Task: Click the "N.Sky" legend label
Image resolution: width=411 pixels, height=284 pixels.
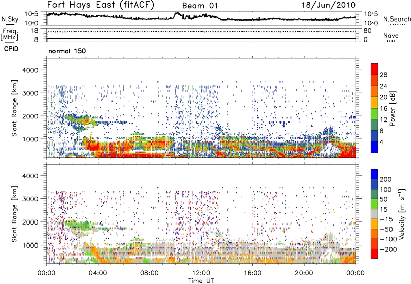Action: pos(10,19)
